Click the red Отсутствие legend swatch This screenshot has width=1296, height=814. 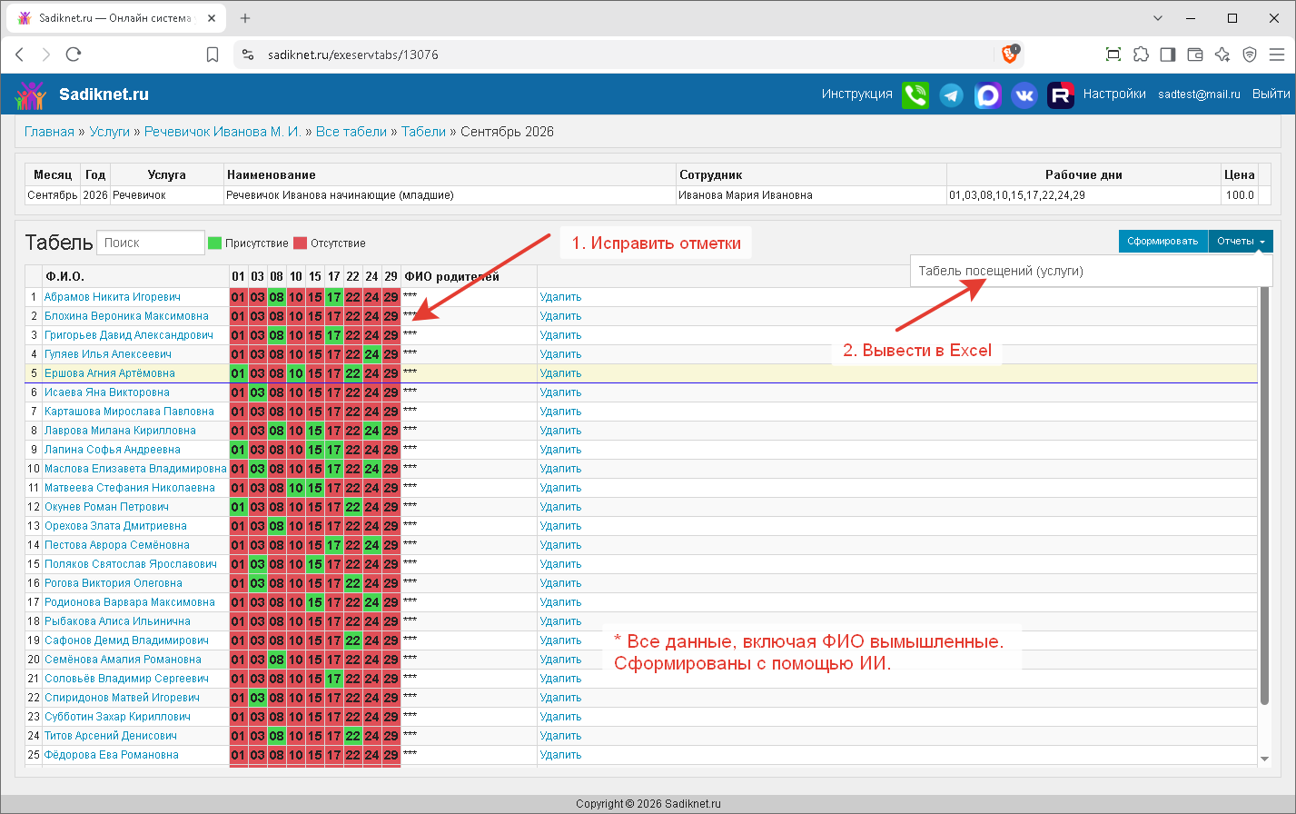coord(301,243)
